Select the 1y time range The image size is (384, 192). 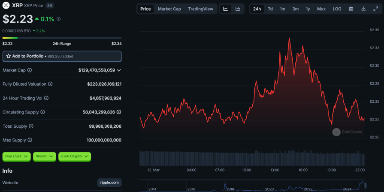(x=308, y=9)
